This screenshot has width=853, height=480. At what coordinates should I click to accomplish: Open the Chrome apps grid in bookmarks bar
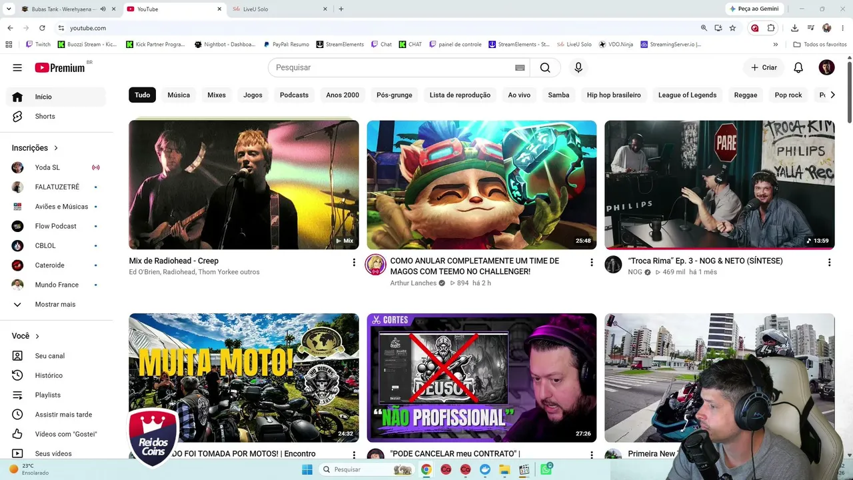pyautogui.click(x=9, y=45)
